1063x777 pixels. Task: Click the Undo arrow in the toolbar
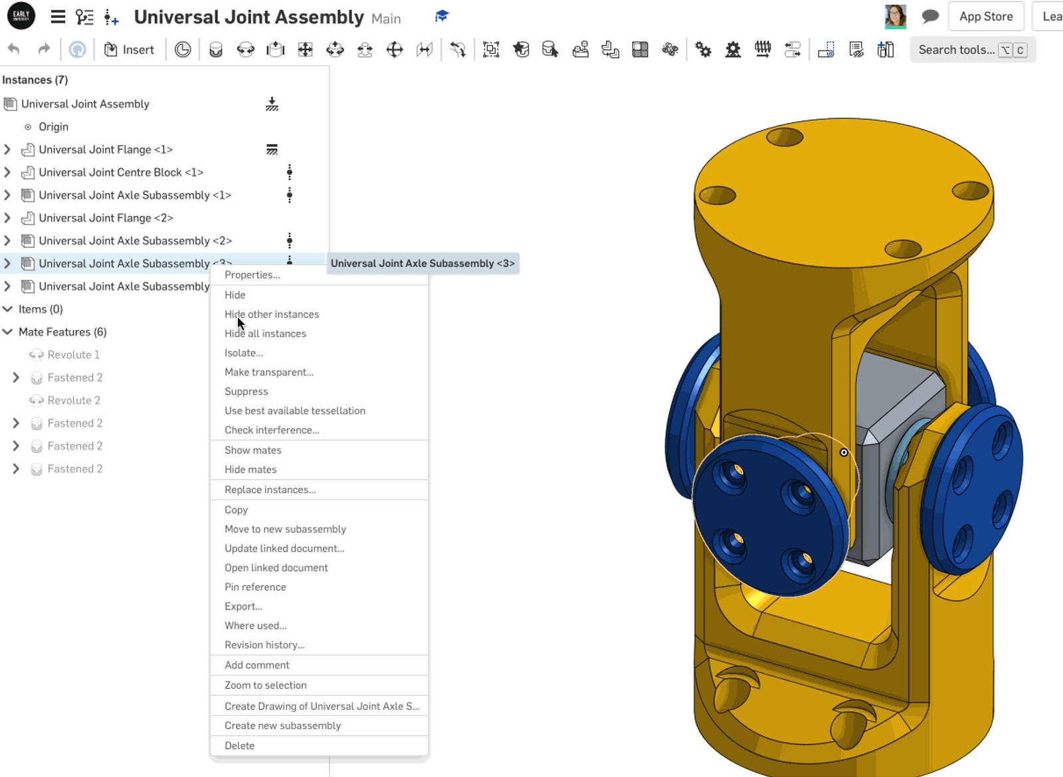pos(13,49)
